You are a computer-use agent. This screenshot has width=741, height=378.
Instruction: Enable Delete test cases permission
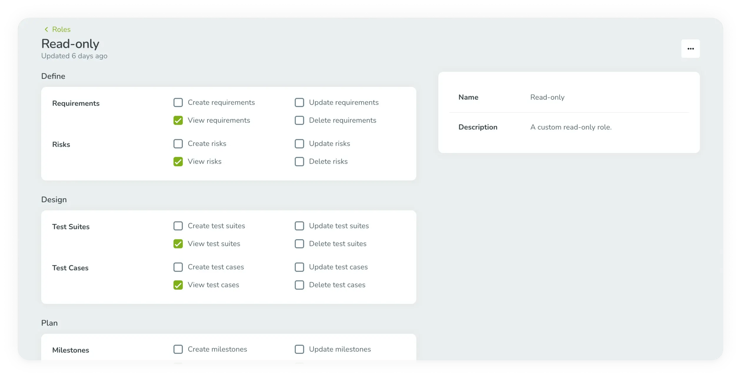299,285
